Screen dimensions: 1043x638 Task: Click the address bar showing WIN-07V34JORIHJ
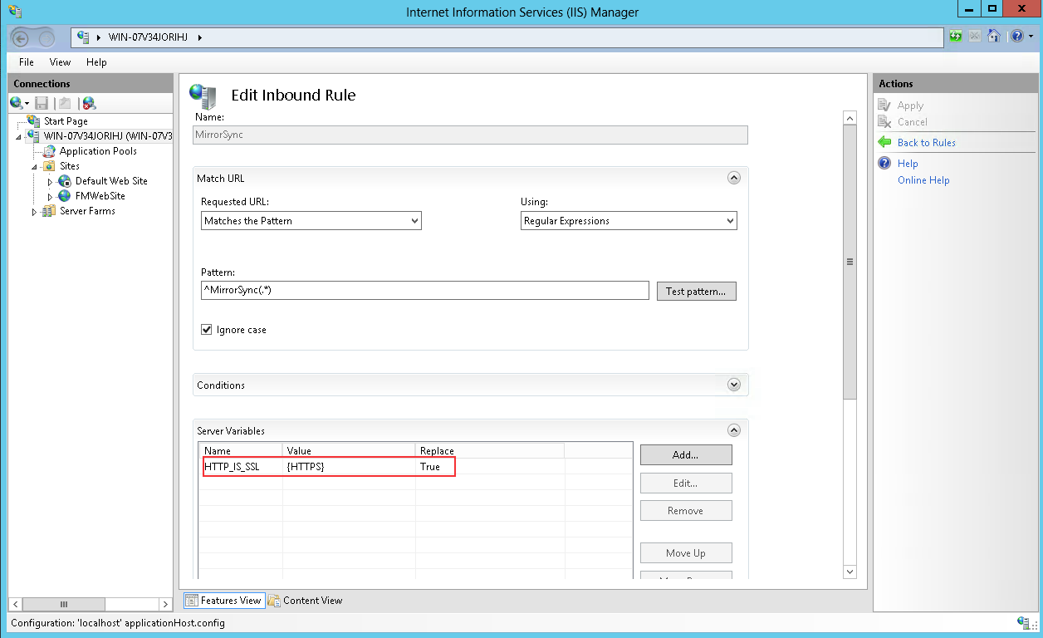[x=507, y=37]
